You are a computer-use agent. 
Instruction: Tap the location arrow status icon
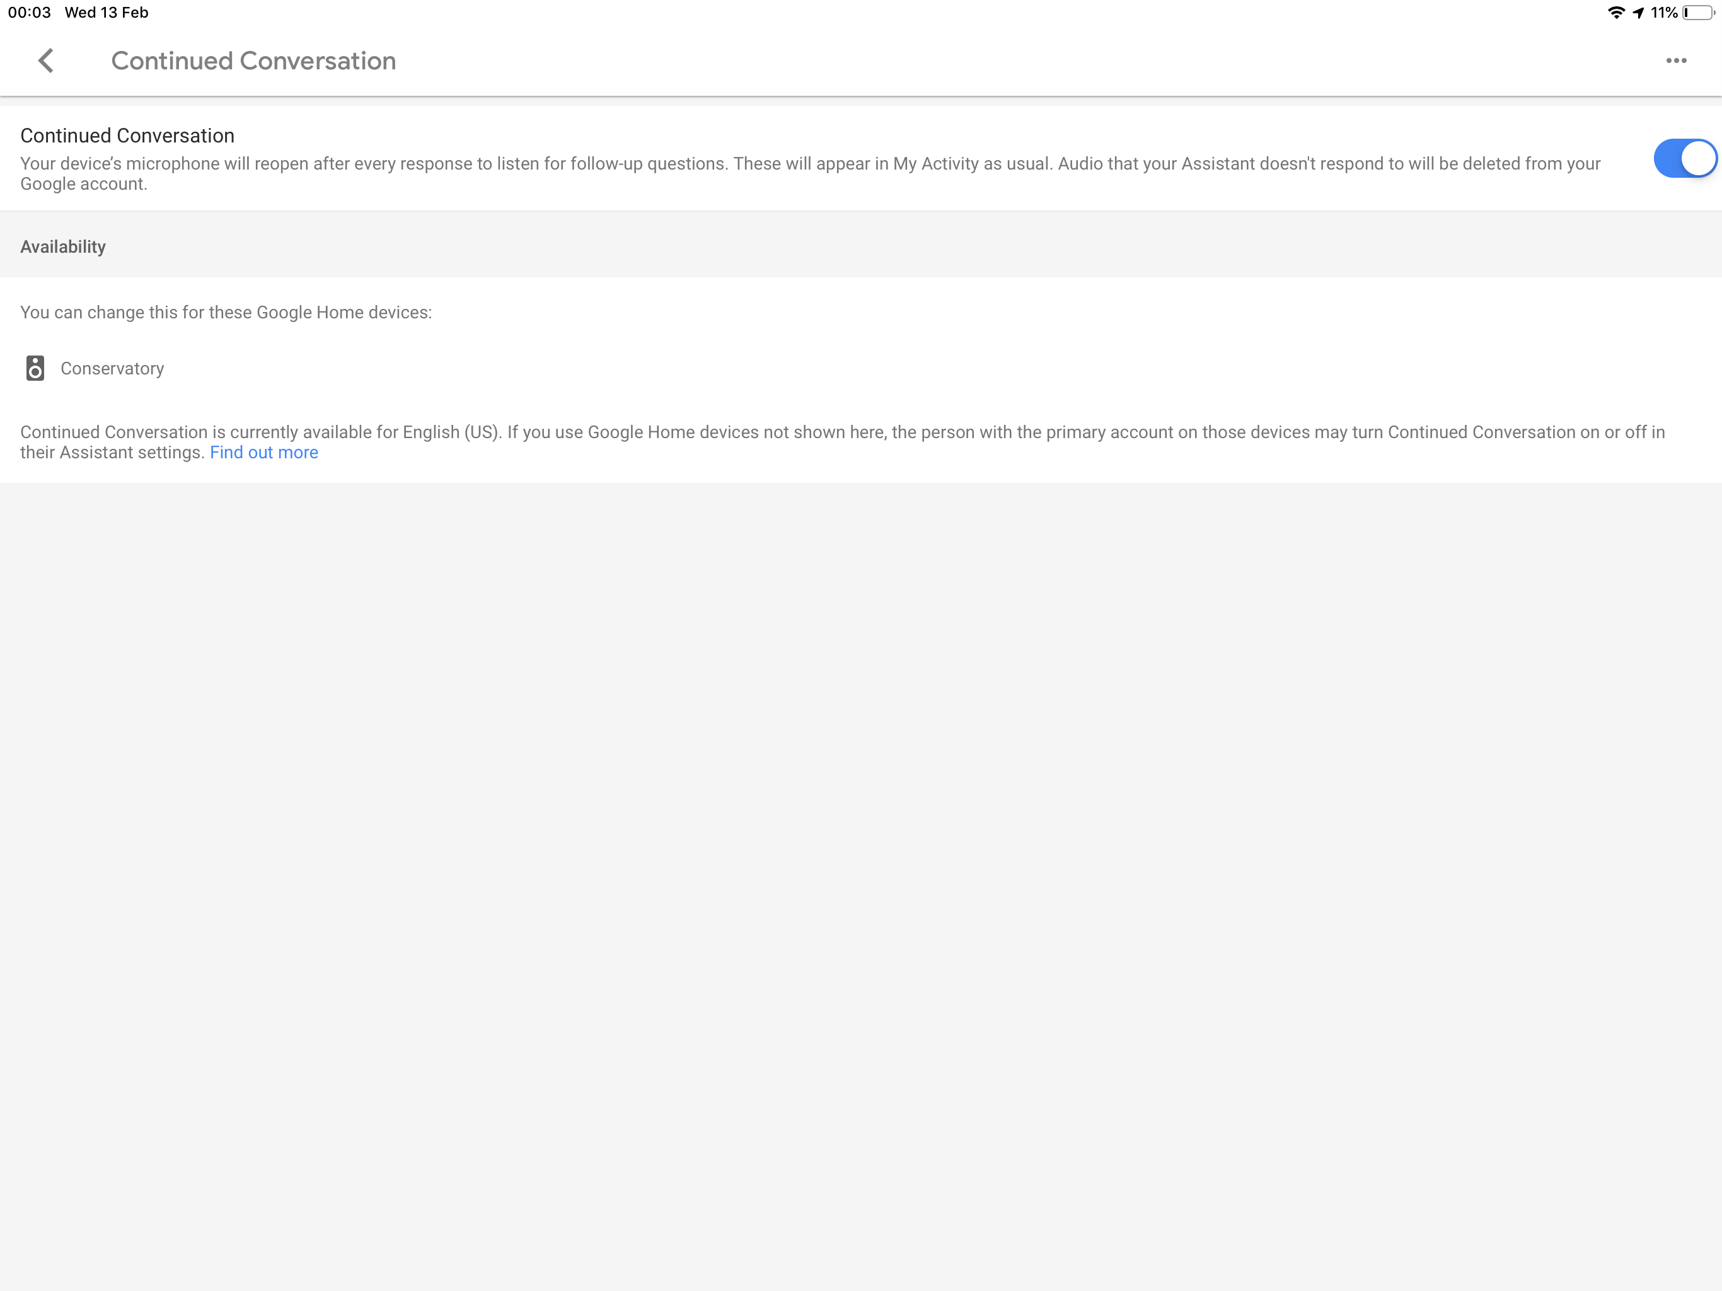[x=1638, y=13]
